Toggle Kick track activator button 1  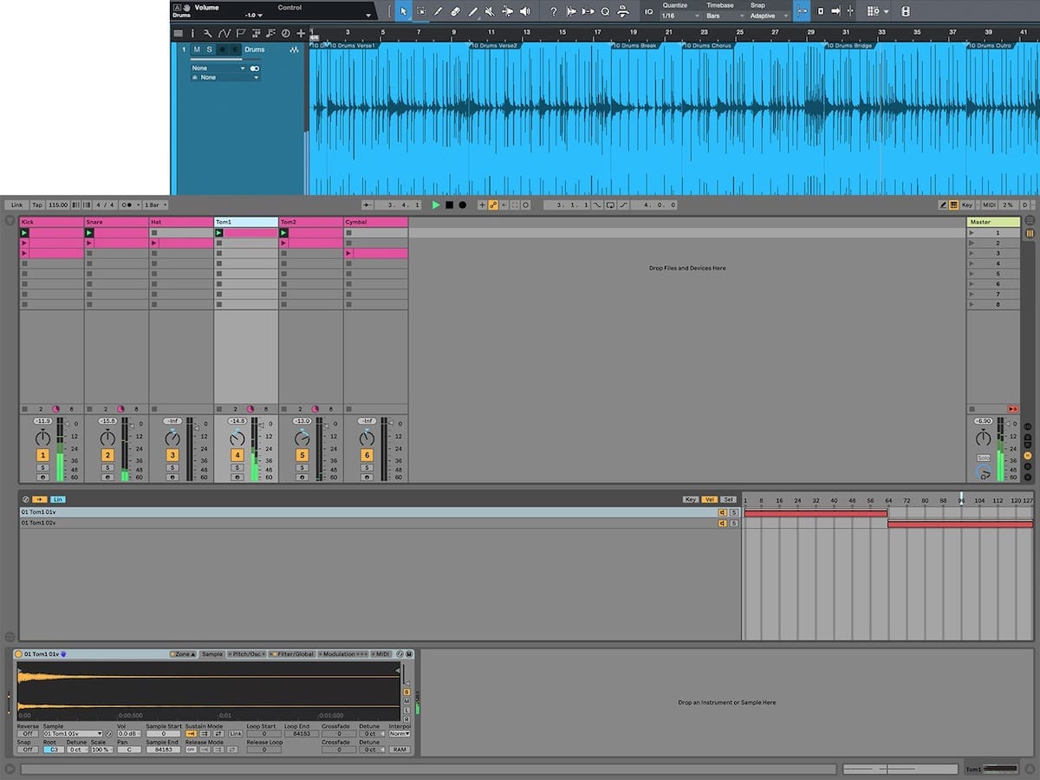(42, 455)
